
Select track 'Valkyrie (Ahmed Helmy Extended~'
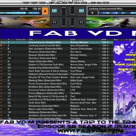click(49, 74)
